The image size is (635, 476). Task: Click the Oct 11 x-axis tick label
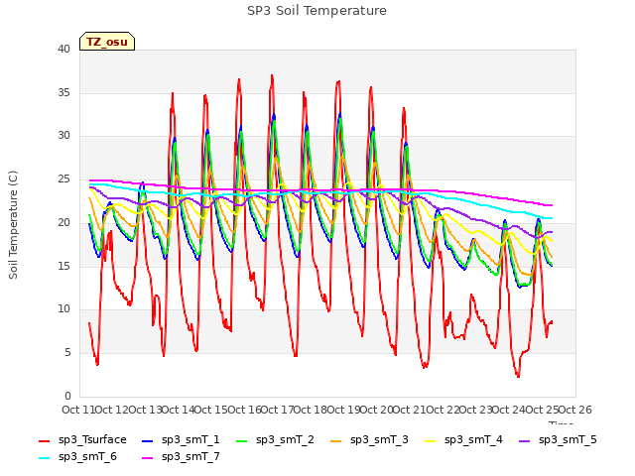tap(78, 410)
